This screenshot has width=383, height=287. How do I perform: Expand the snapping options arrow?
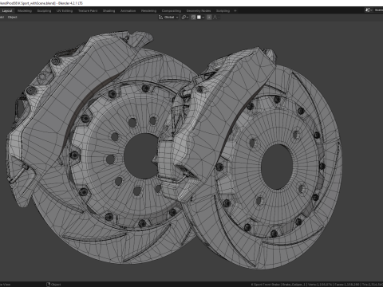click(x=203, y=18)
